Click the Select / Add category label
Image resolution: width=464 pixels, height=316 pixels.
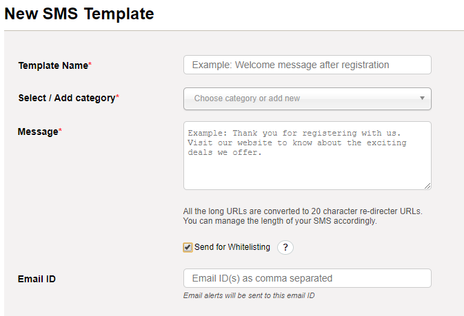(67, 98)
